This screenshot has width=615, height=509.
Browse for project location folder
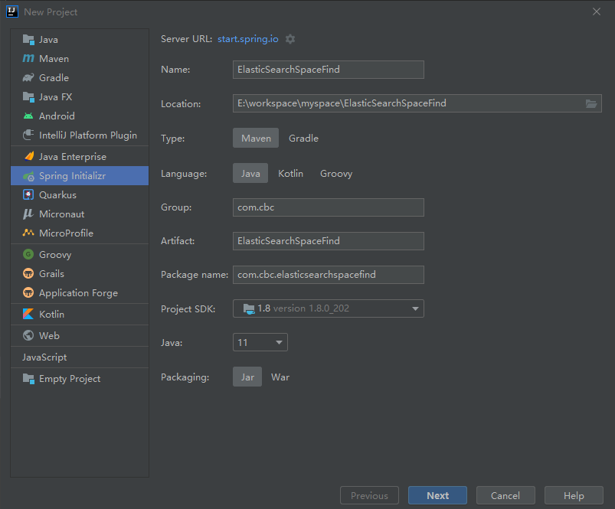tap(591, 103)
